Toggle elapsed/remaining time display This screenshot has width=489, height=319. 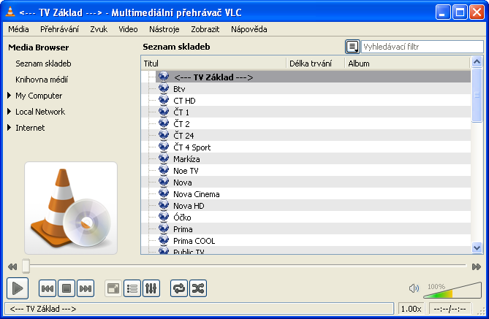pyautogui.click(x=450, y=309)
